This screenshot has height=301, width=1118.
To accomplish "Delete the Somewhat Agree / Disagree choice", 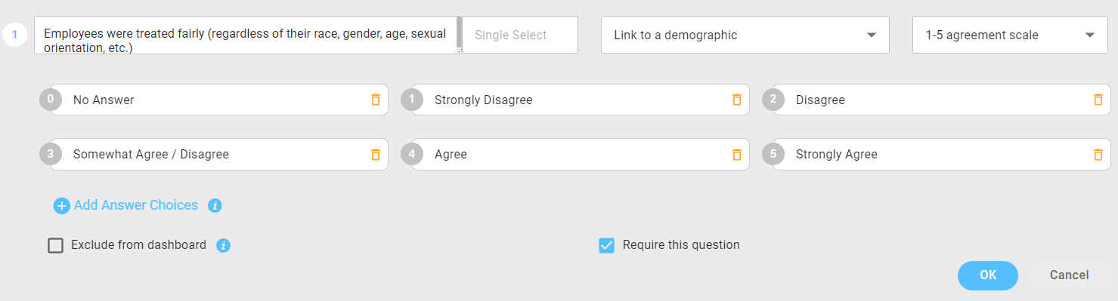I will [375, 154].
